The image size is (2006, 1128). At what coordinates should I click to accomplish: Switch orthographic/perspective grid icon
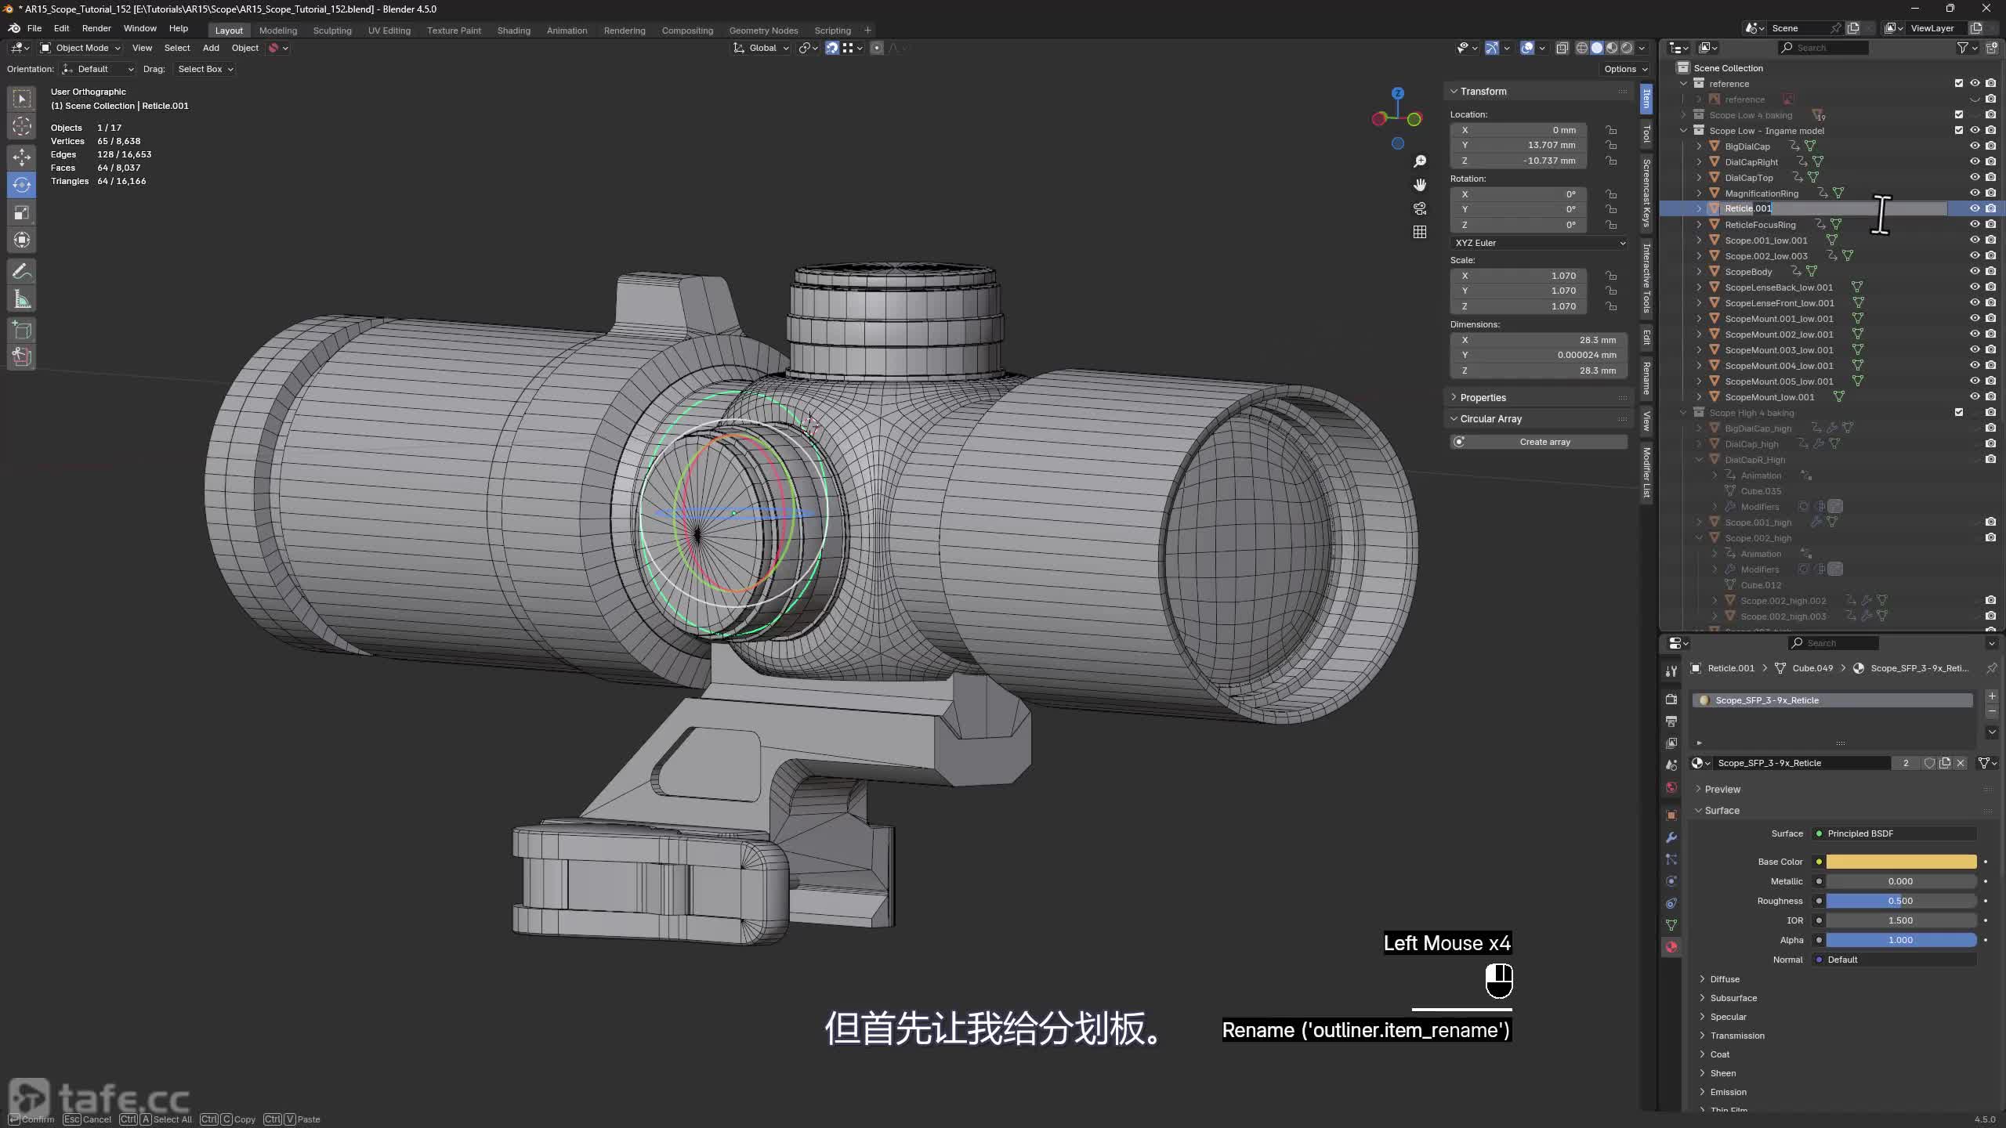[1420, 232]
